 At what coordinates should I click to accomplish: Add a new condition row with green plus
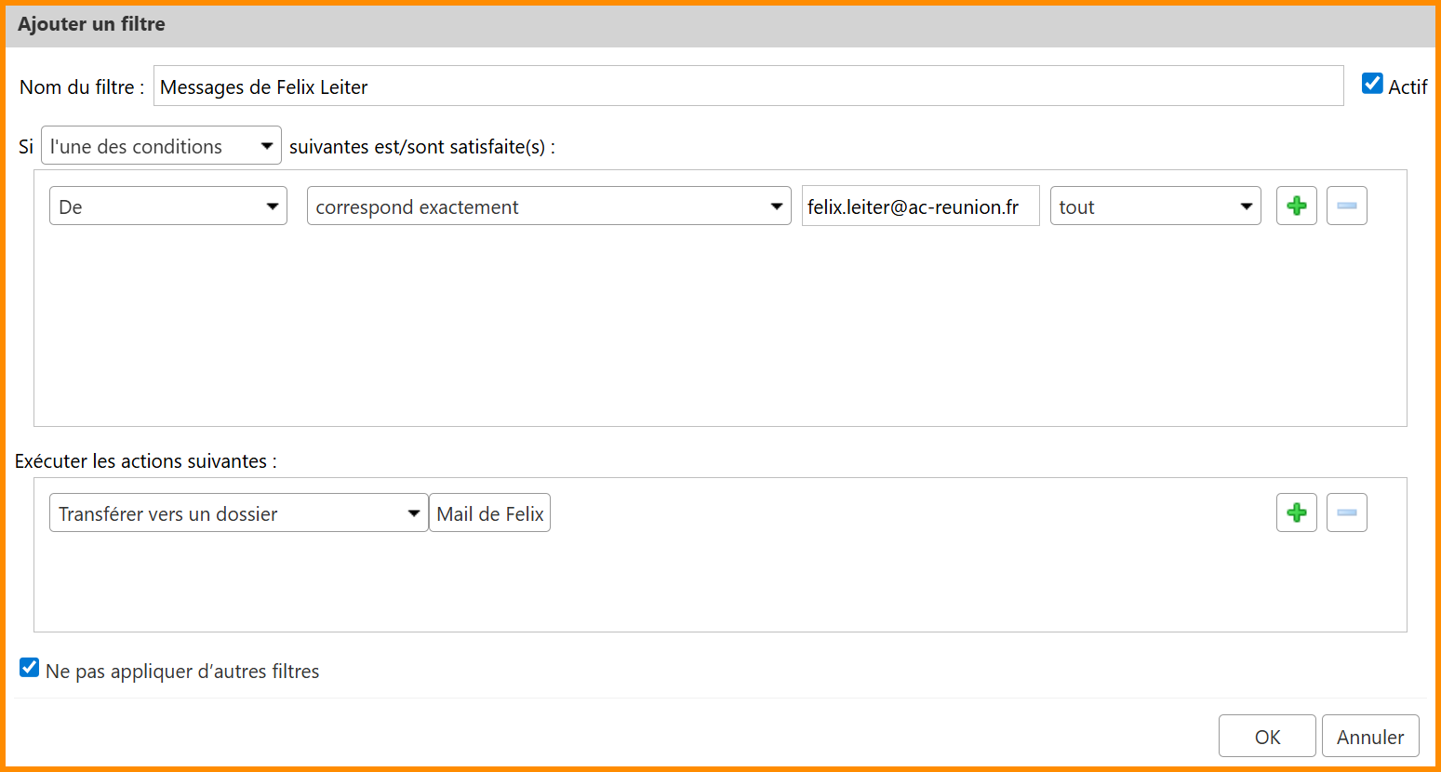(x=1296, y=206)
